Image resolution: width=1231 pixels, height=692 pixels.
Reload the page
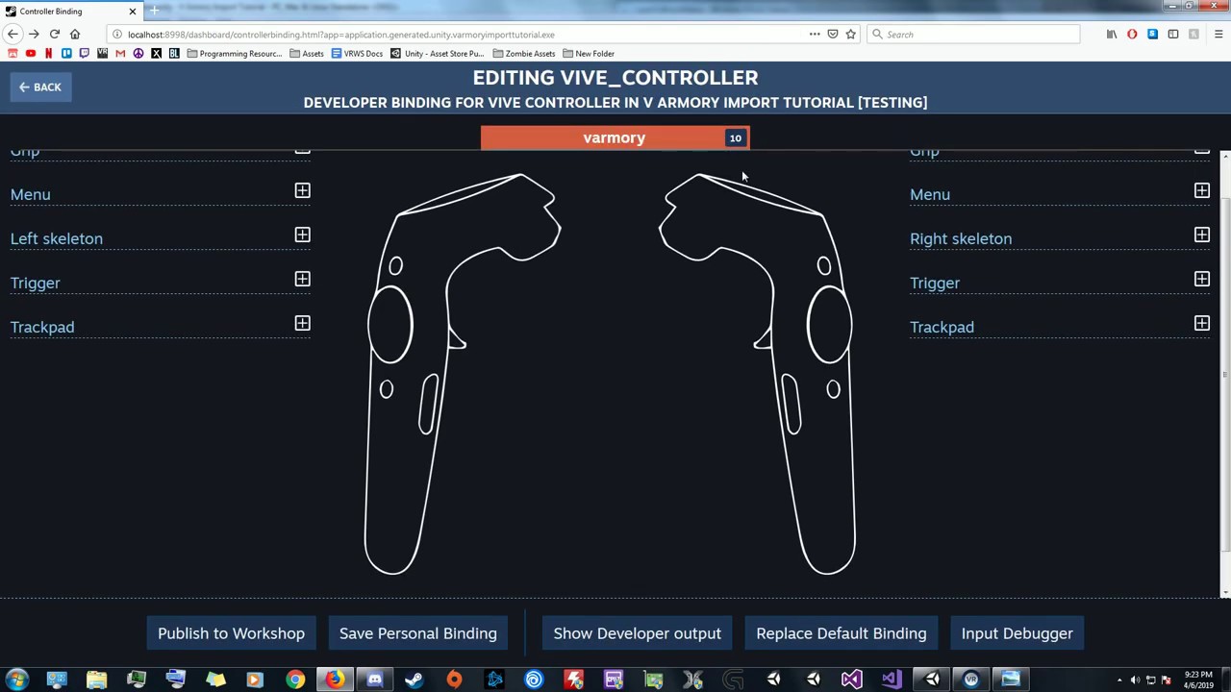click(54, 35)
